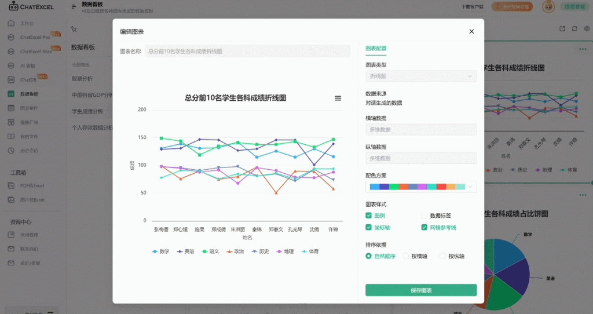Screen dimensions: 593x314
Task: Collapse sidebar with top menu toggle icon
Action: click(x=74, y=7)
